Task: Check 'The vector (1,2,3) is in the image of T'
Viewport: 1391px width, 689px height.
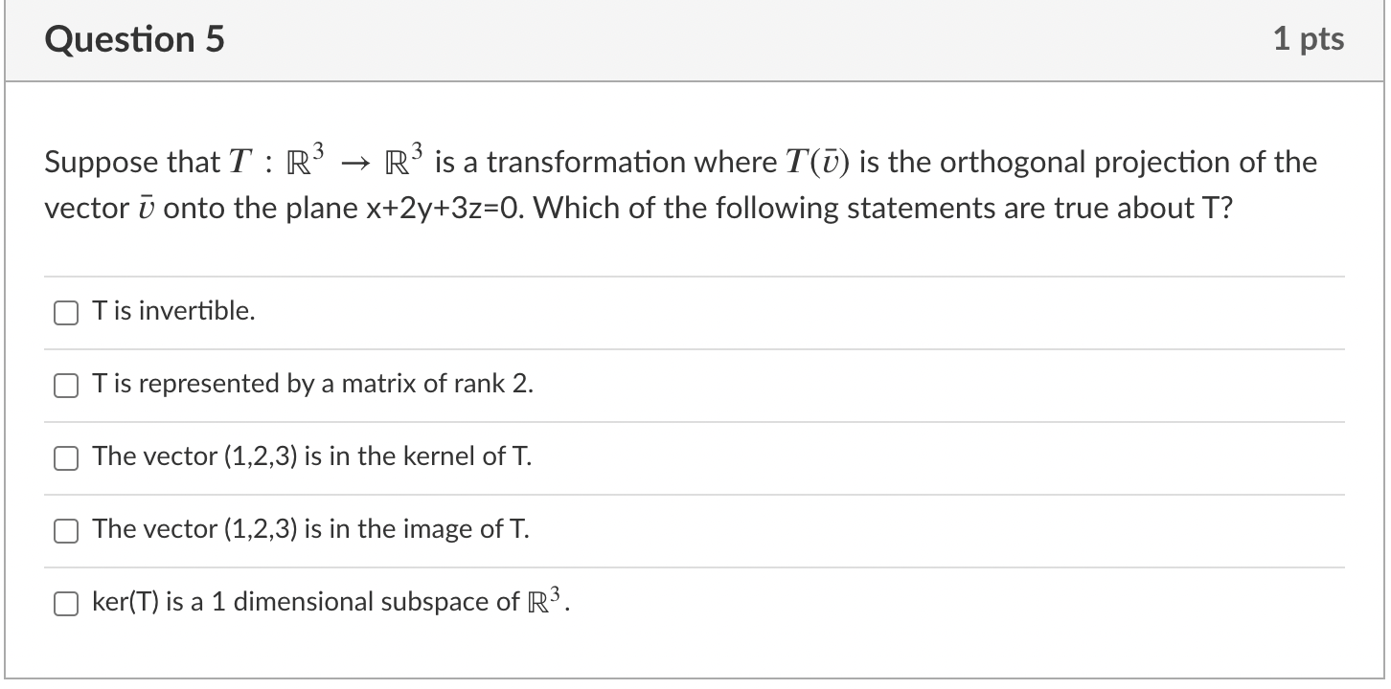Action: (65, 530)
